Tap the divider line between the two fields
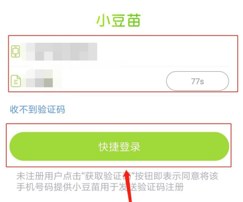 click(x=119, y=66)
